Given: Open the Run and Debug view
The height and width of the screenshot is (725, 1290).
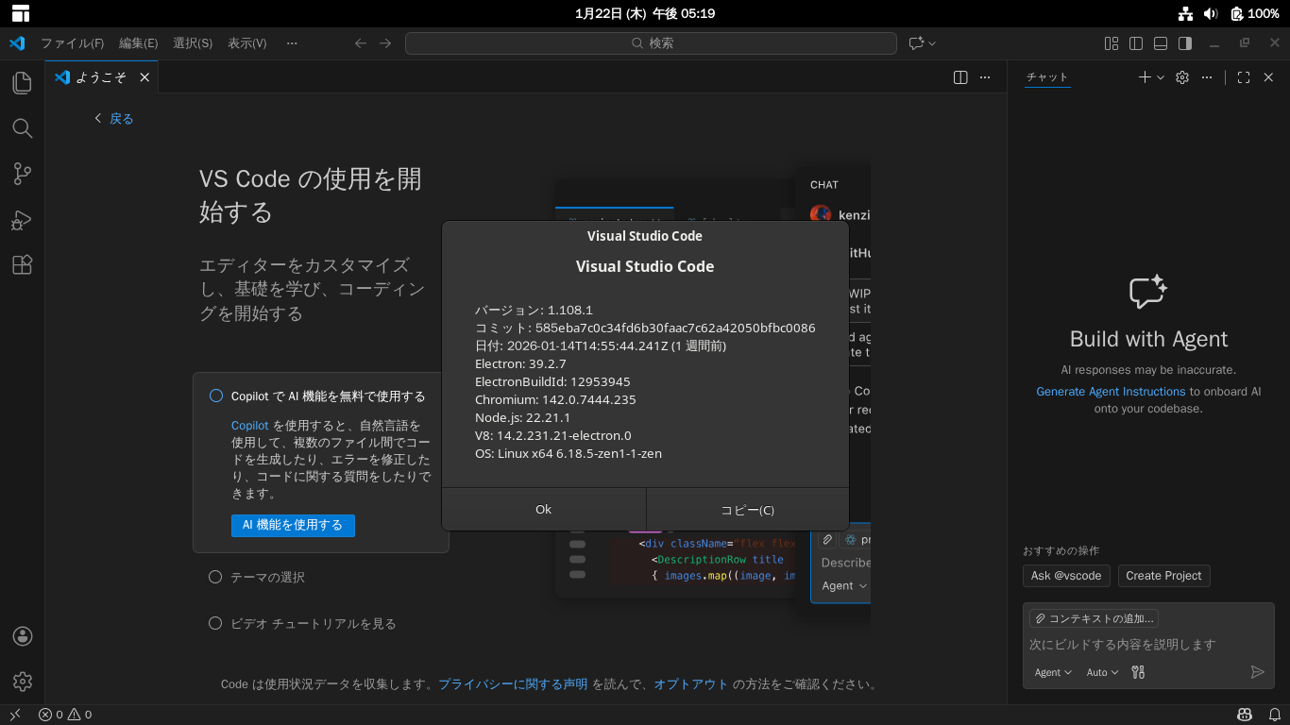Looking at the screenshot, I should point(23,219).
